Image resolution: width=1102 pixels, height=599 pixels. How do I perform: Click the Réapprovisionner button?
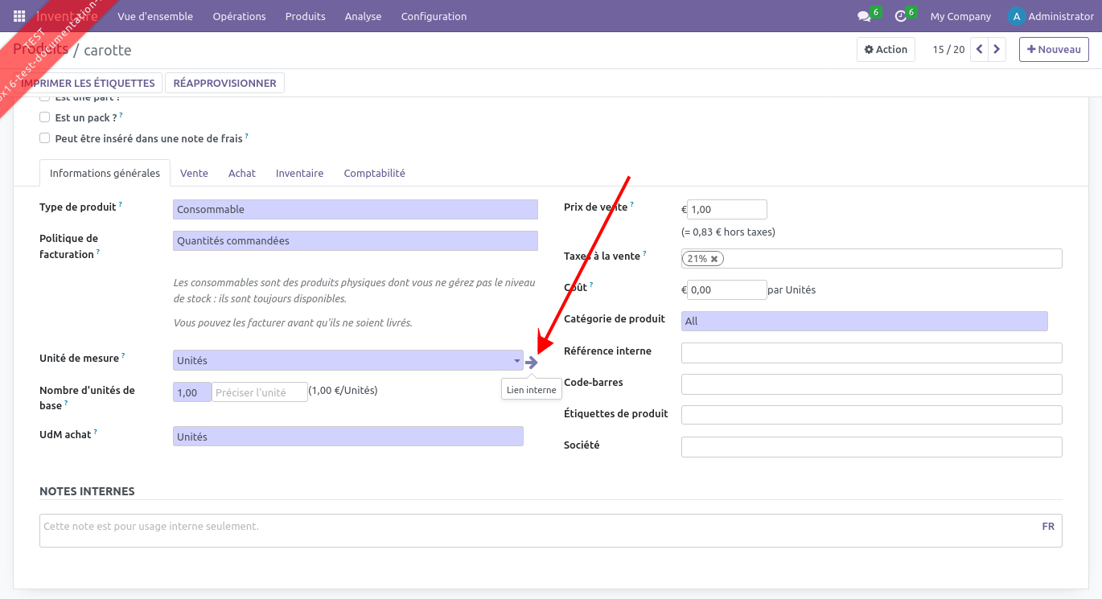pos(224,83)
